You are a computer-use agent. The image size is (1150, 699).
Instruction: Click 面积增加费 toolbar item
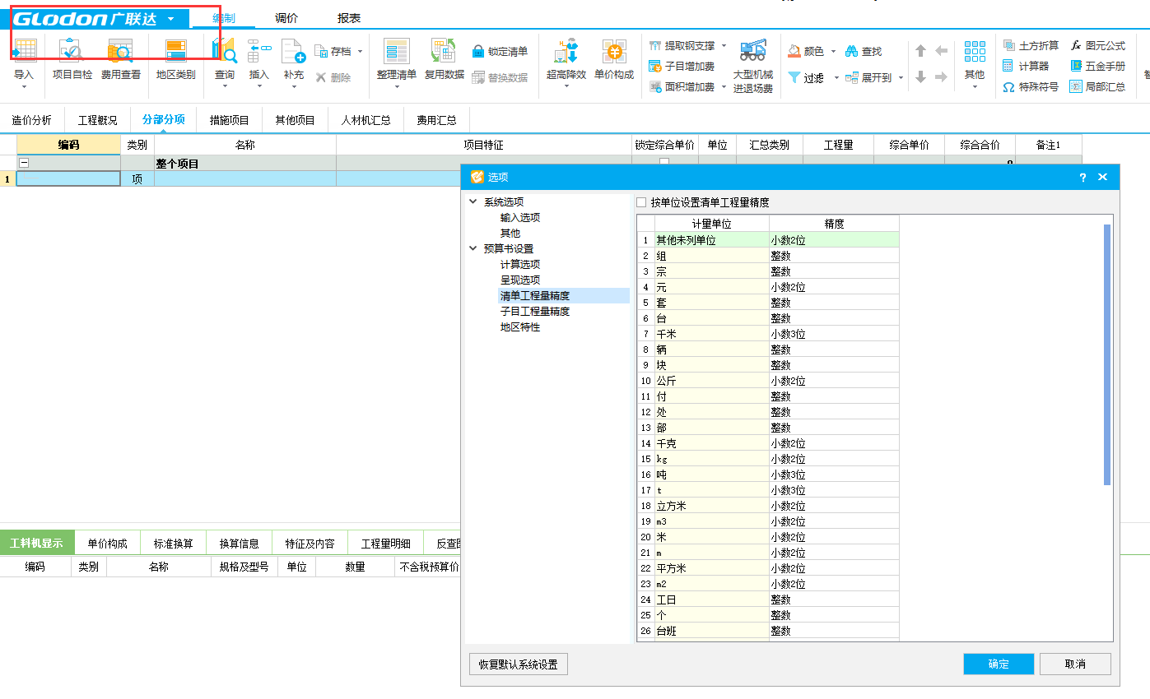click(x=682, y=86)
